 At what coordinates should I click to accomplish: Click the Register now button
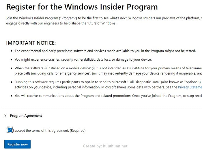tap(17, 144)
